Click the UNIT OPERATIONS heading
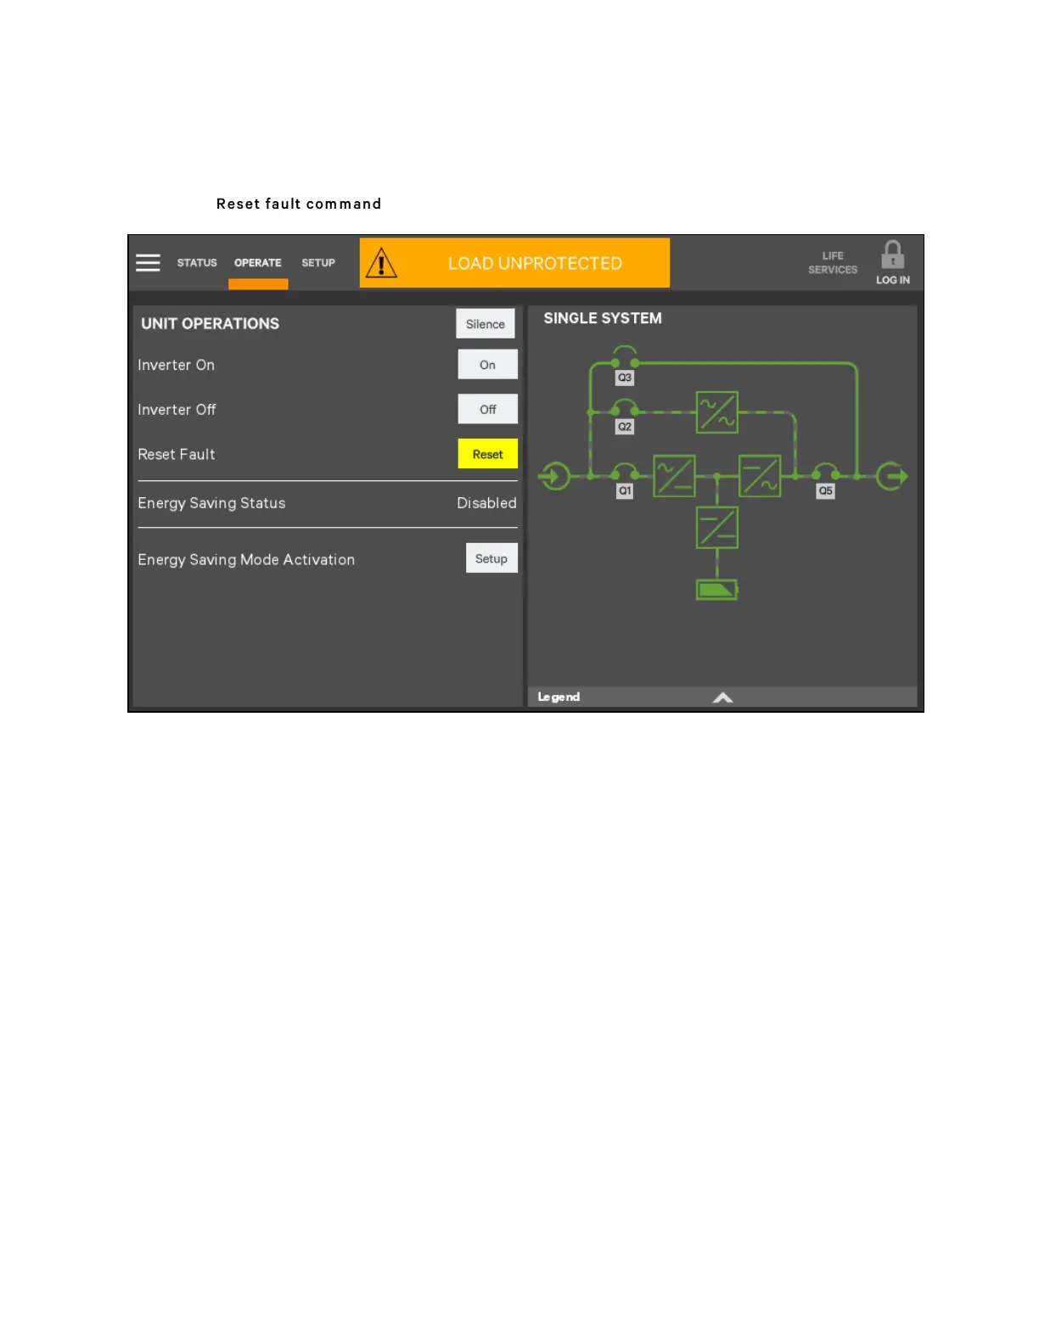The width and height of the screenshot is (1039, 1344). (210, 323)
